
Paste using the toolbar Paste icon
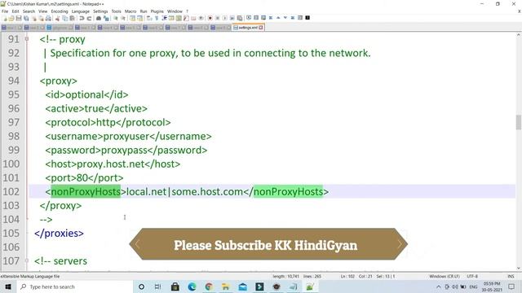point(73,18)
